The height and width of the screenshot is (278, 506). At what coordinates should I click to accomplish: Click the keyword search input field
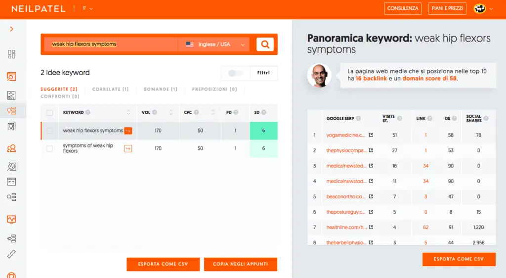click(x=111, y=44)
